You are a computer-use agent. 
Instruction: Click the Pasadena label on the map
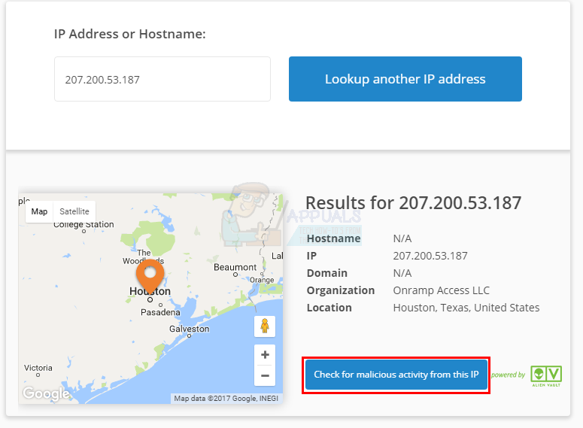click(160, 312)
